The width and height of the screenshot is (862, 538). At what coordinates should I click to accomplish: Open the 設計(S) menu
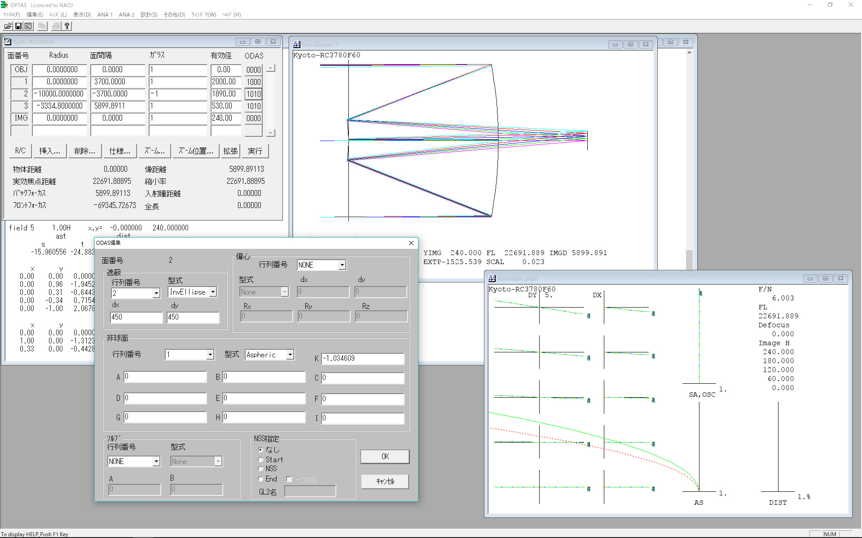coord(149,15)
